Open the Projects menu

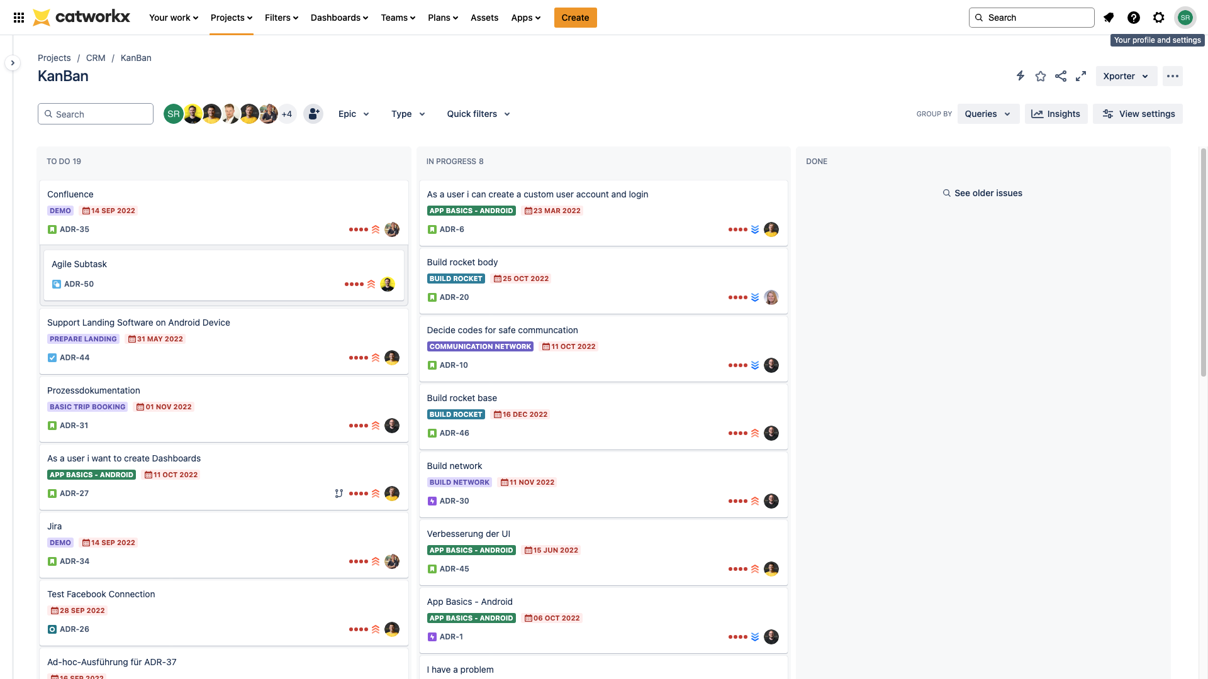click(x=232, y=18)
